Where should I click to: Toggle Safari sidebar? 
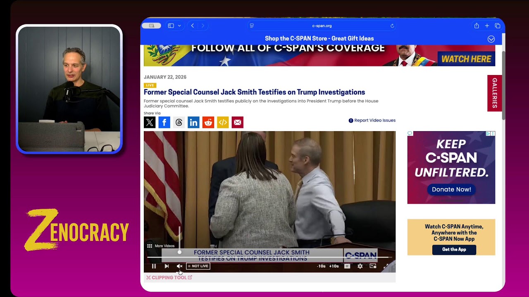click(x=171, y=26)
